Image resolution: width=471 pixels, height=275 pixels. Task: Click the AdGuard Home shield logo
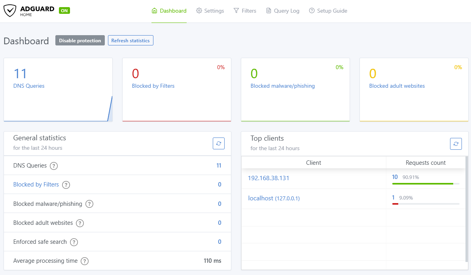[x=9, y=11]
